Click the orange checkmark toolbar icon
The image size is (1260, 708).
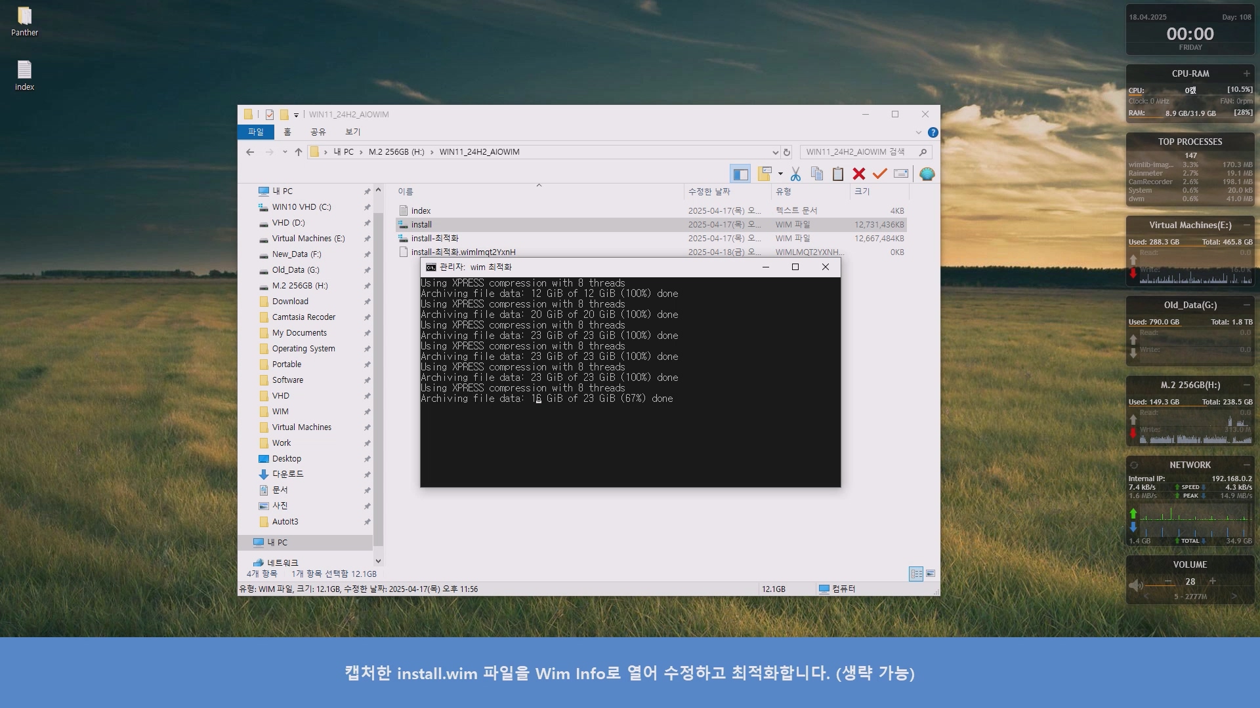coord(880,174)
